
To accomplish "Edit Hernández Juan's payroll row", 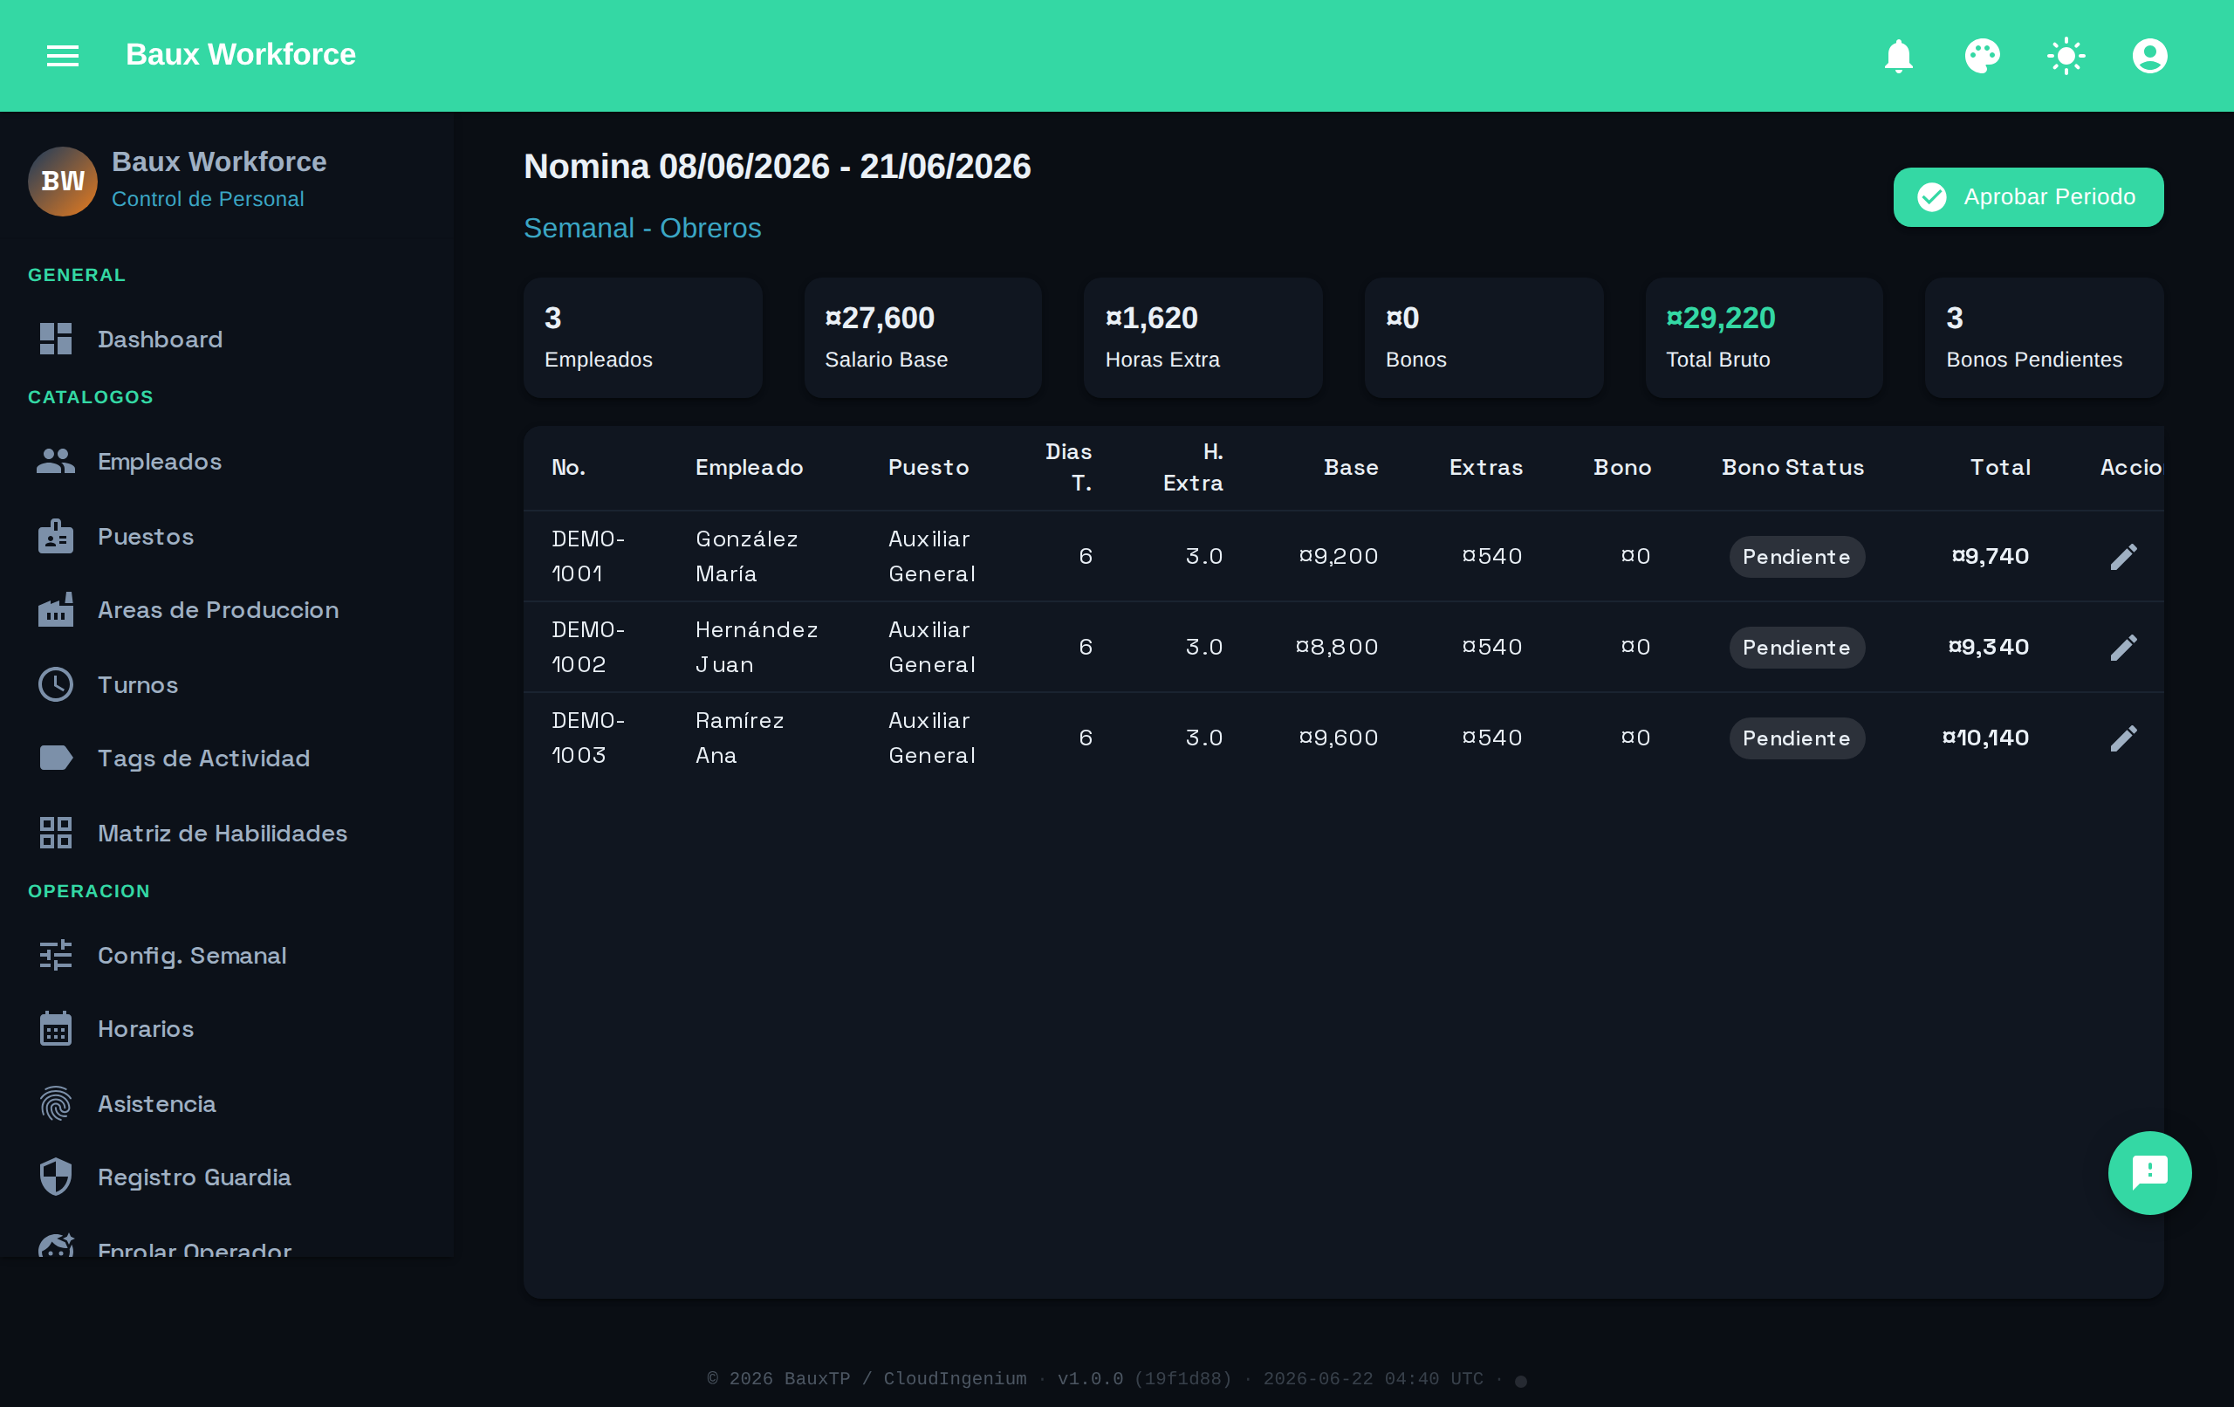I will [2123, 647].
